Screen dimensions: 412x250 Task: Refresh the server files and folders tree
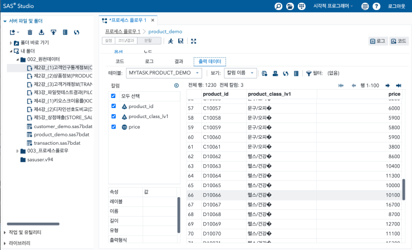(76, 32)
